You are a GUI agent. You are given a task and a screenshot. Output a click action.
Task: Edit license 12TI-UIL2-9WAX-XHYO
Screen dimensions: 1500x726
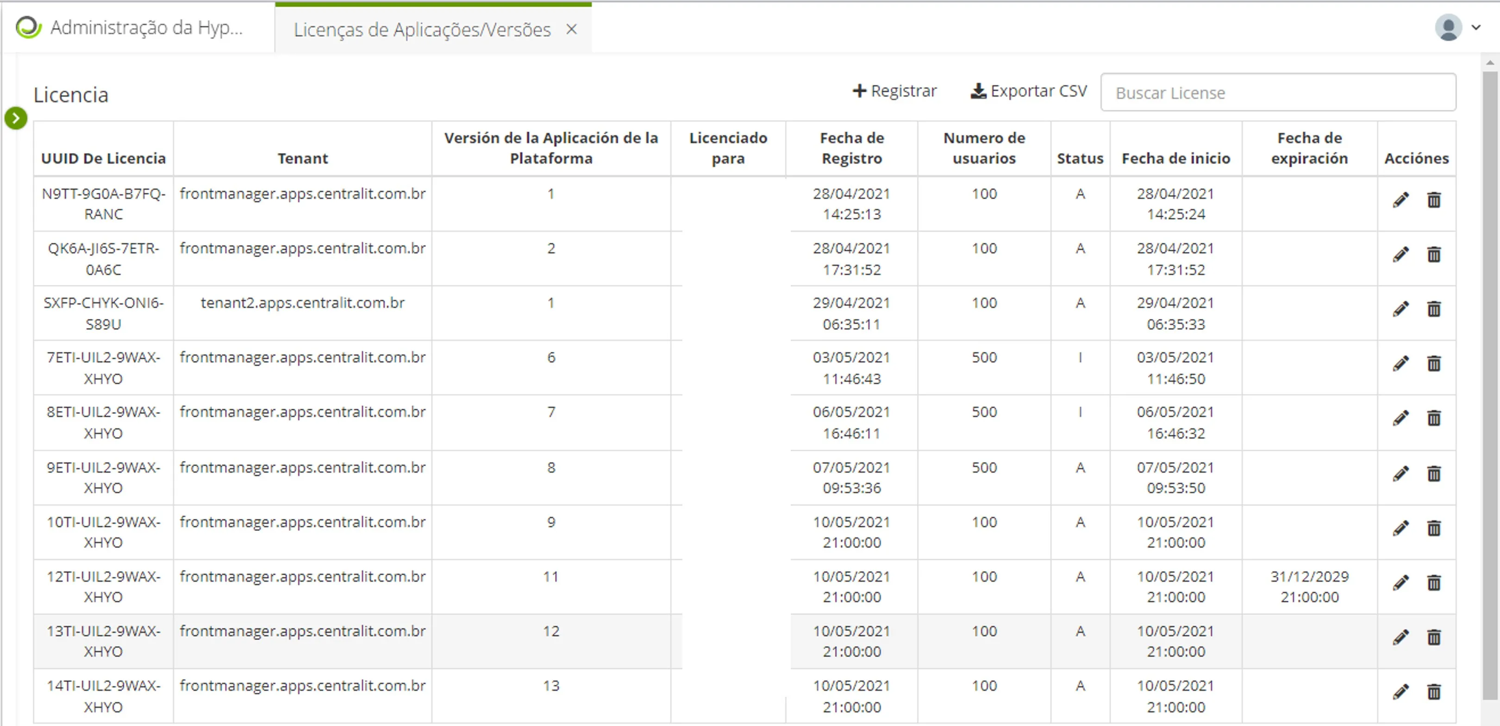click(1400, 582)
